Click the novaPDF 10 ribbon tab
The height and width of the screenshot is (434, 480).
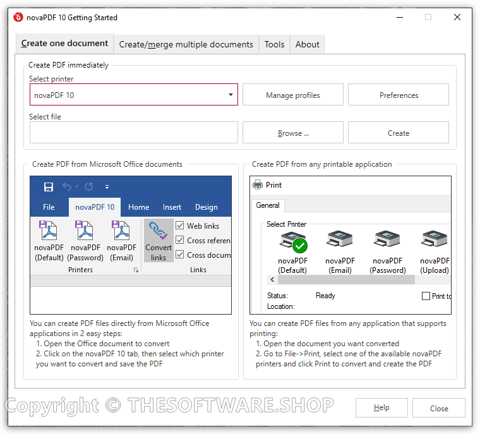(95, 207)
